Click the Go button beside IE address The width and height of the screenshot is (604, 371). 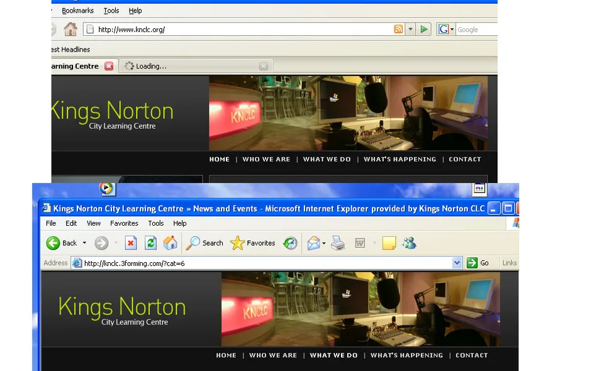(x=478, y=263)
